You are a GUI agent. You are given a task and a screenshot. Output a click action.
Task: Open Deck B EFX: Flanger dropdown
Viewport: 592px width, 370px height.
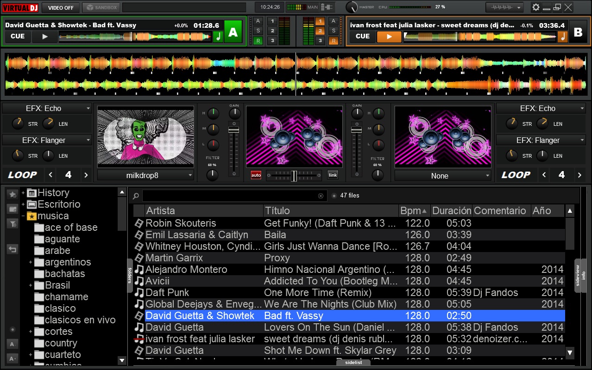(542, 140)
